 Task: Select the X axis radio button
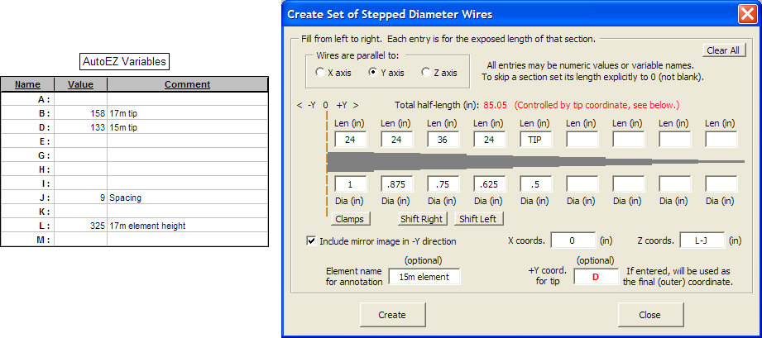320,73
